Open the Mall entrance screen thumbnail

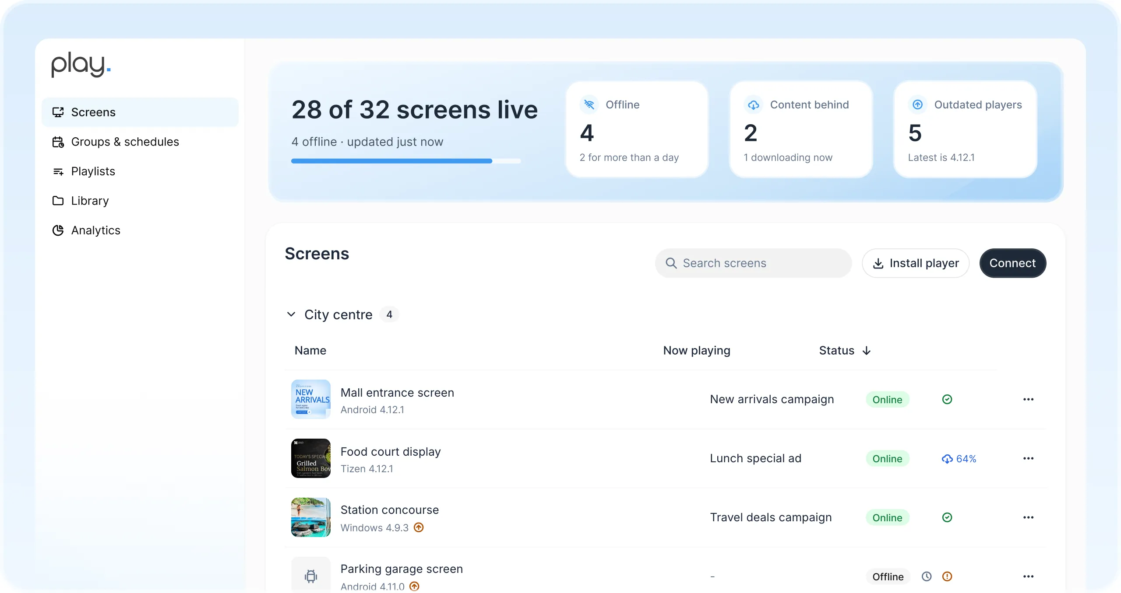311,399
